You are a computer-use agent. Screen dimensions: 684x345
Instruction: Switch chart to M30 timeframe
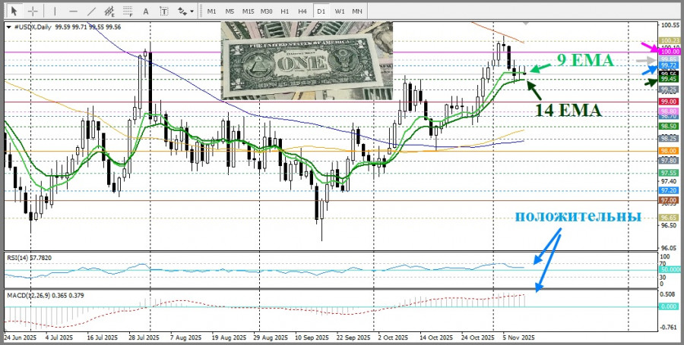point(267,11)
